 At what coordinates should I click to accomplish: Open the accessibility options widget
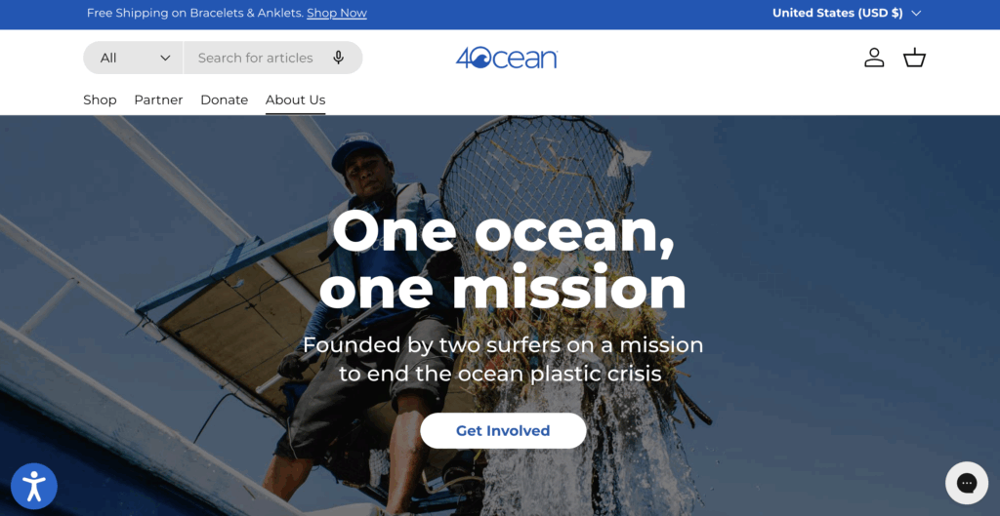34,486
